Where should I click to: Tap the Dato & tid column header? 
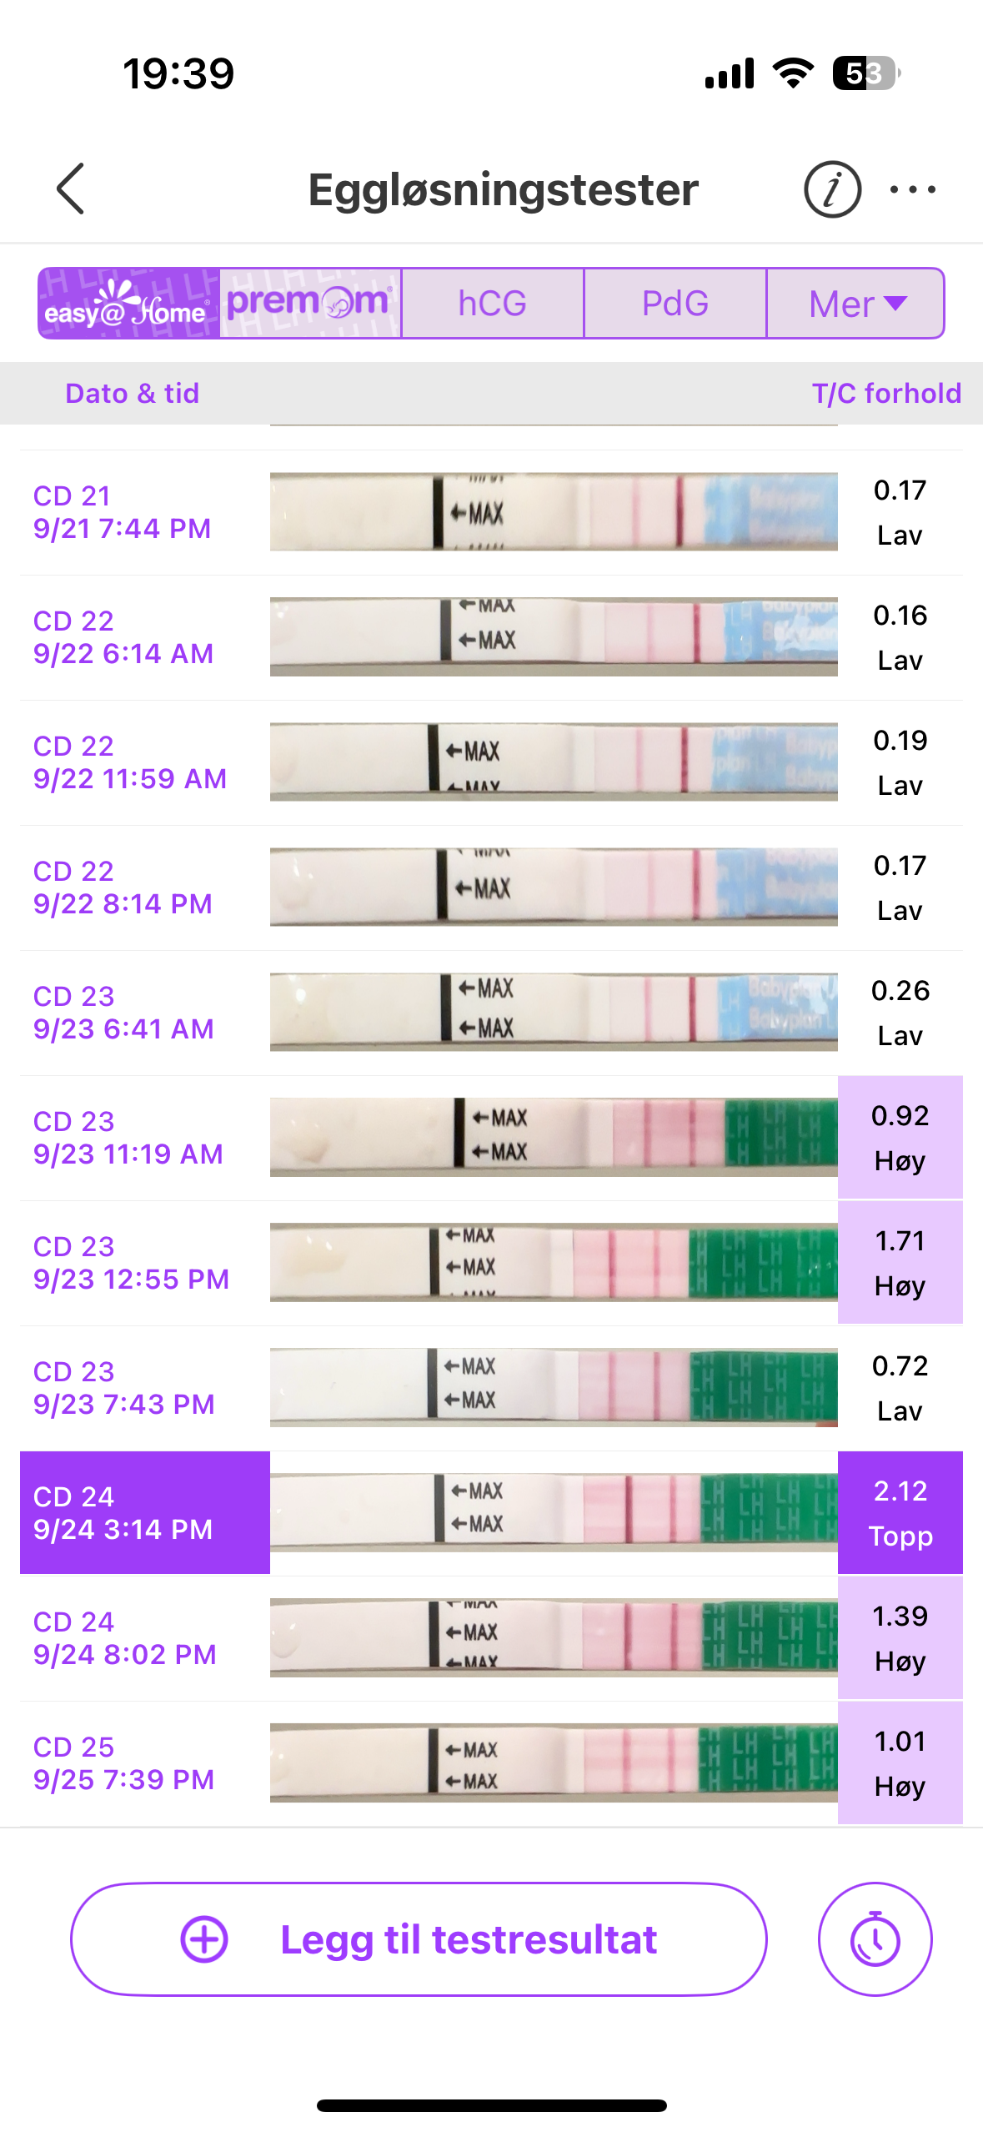click(133, 393)
